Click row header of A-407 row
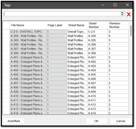The image size is (136, 129). tap(6, 83)
